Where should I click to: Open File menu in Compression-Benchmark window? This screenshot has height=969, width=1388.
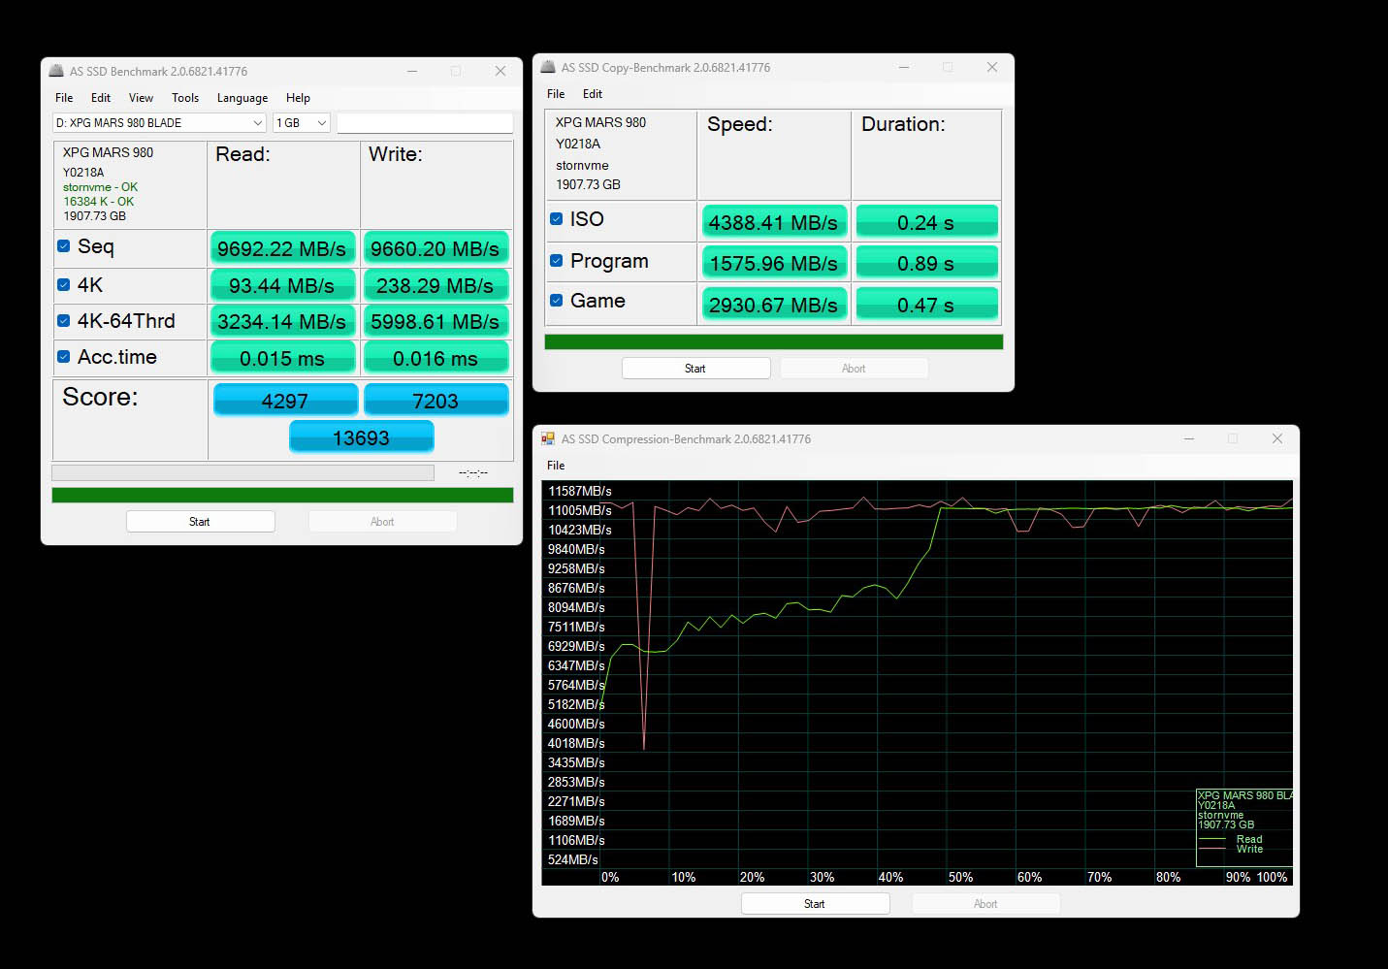click(556, 466)
